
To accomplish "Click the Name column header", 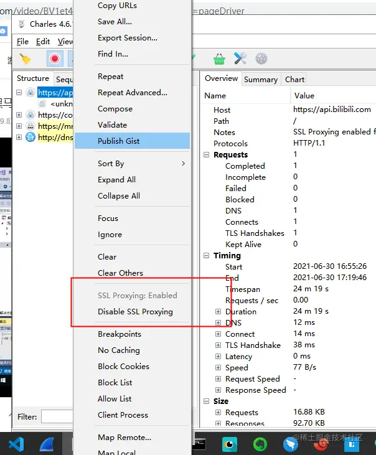I will coord(245,95).
